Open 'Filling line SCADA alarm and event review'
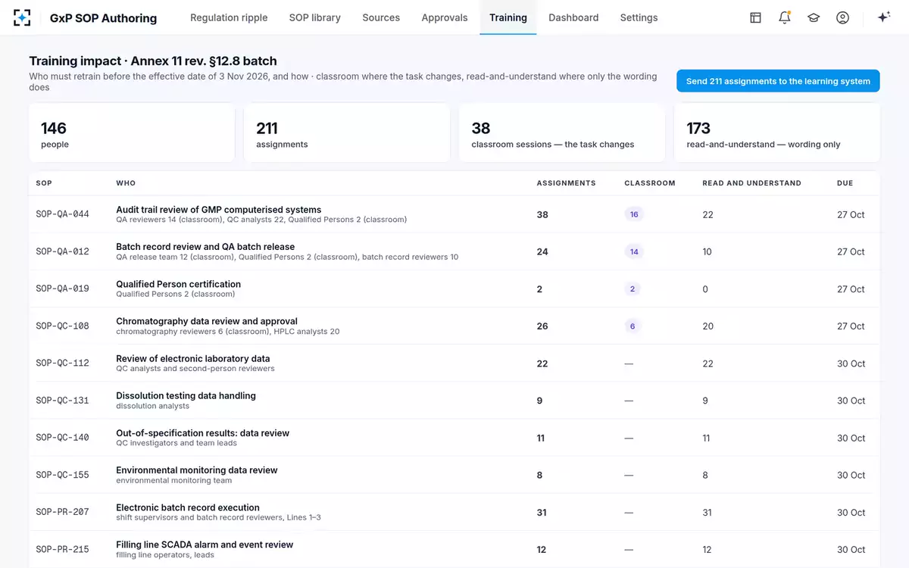Viewport: 909px width, 568px height. (x=205, y=545)
